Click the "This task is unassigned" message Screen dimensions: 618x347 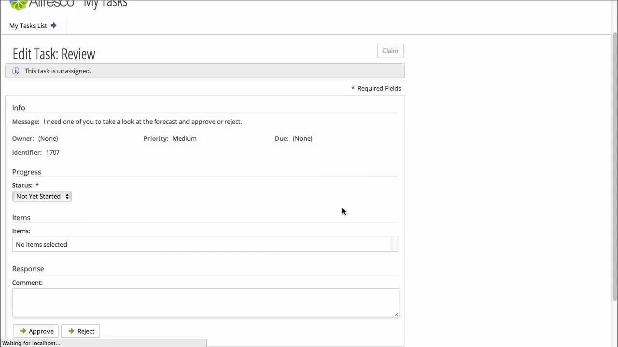58,71
